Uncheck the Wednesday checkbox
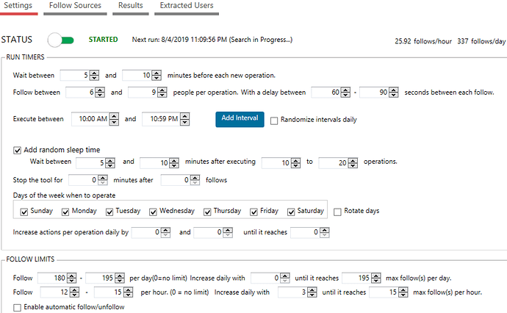507x313 pixels. point(153,212)
